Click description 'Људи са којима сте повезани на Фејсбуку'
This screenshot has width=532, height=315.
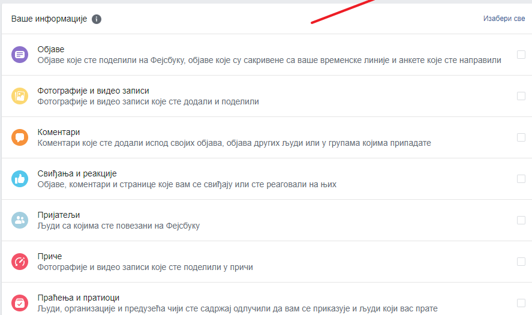tap(119, 226)
